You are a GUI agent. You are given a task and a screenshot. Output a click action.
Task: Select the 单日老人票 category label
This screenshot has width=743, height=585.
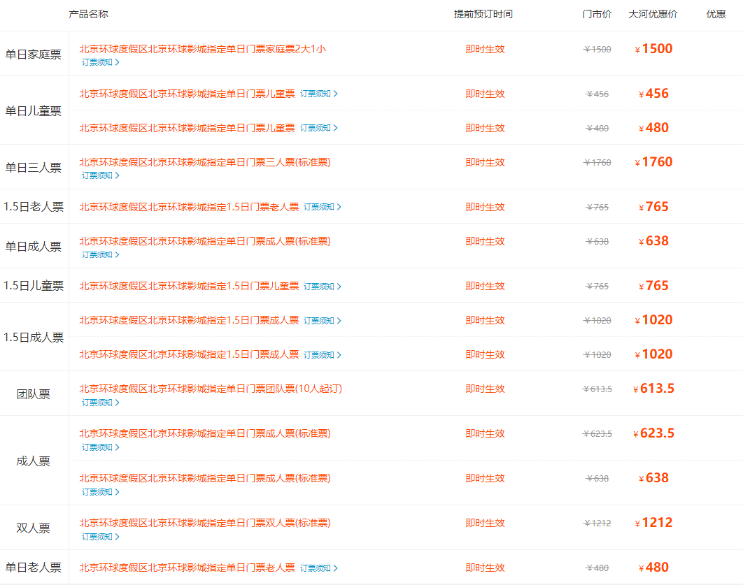[x=33, y=568]
